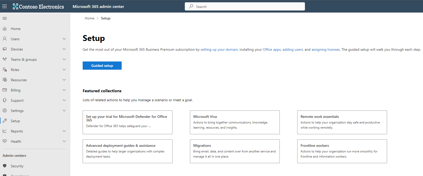Expand the Health section chevron
The height and width of the screenshot is (176, 423).
(64, 141)
